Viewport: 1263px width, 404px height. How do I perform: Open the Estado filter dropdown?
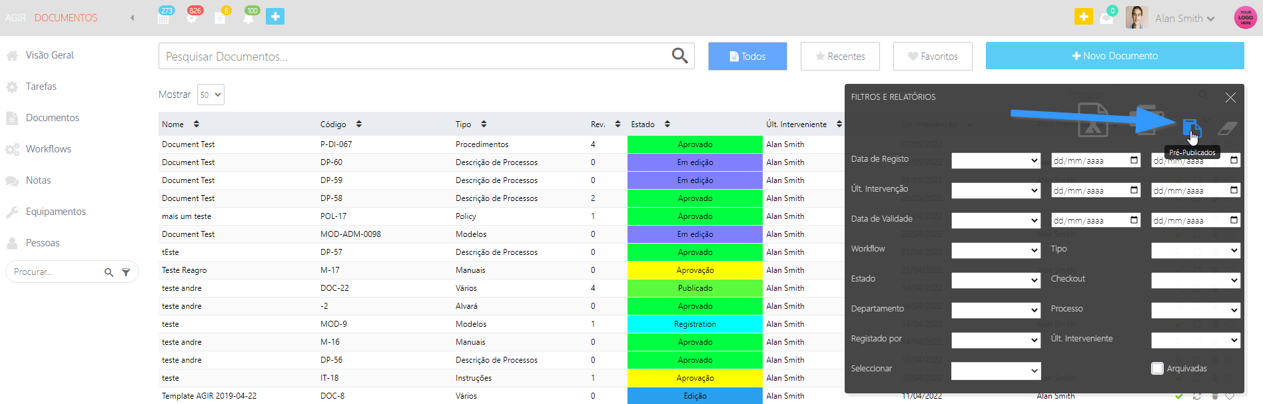pos(996,280)
